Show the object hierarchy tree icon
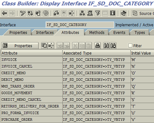This screenshot has width=154, height=123. [82, 13]
